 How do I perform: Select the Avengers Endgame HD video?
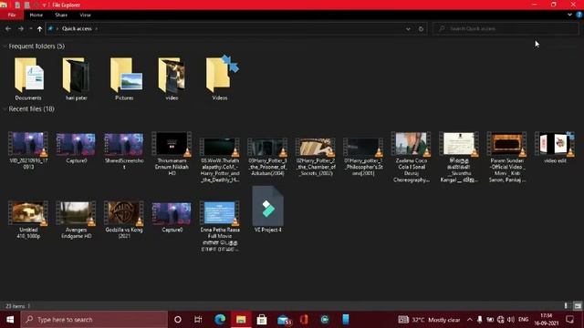pyautogui.click(x=77, y=220)
